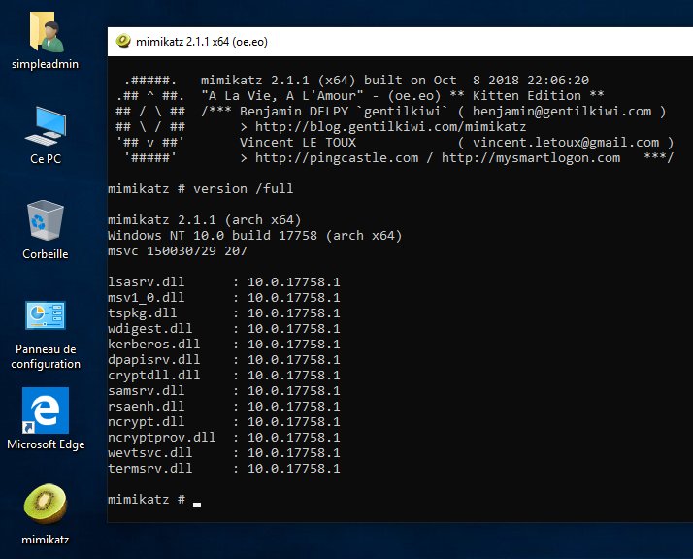Click the benjamin@gentilkiwi.com email text
Screen dimensions: 693x559
click(x=562, y=111)
